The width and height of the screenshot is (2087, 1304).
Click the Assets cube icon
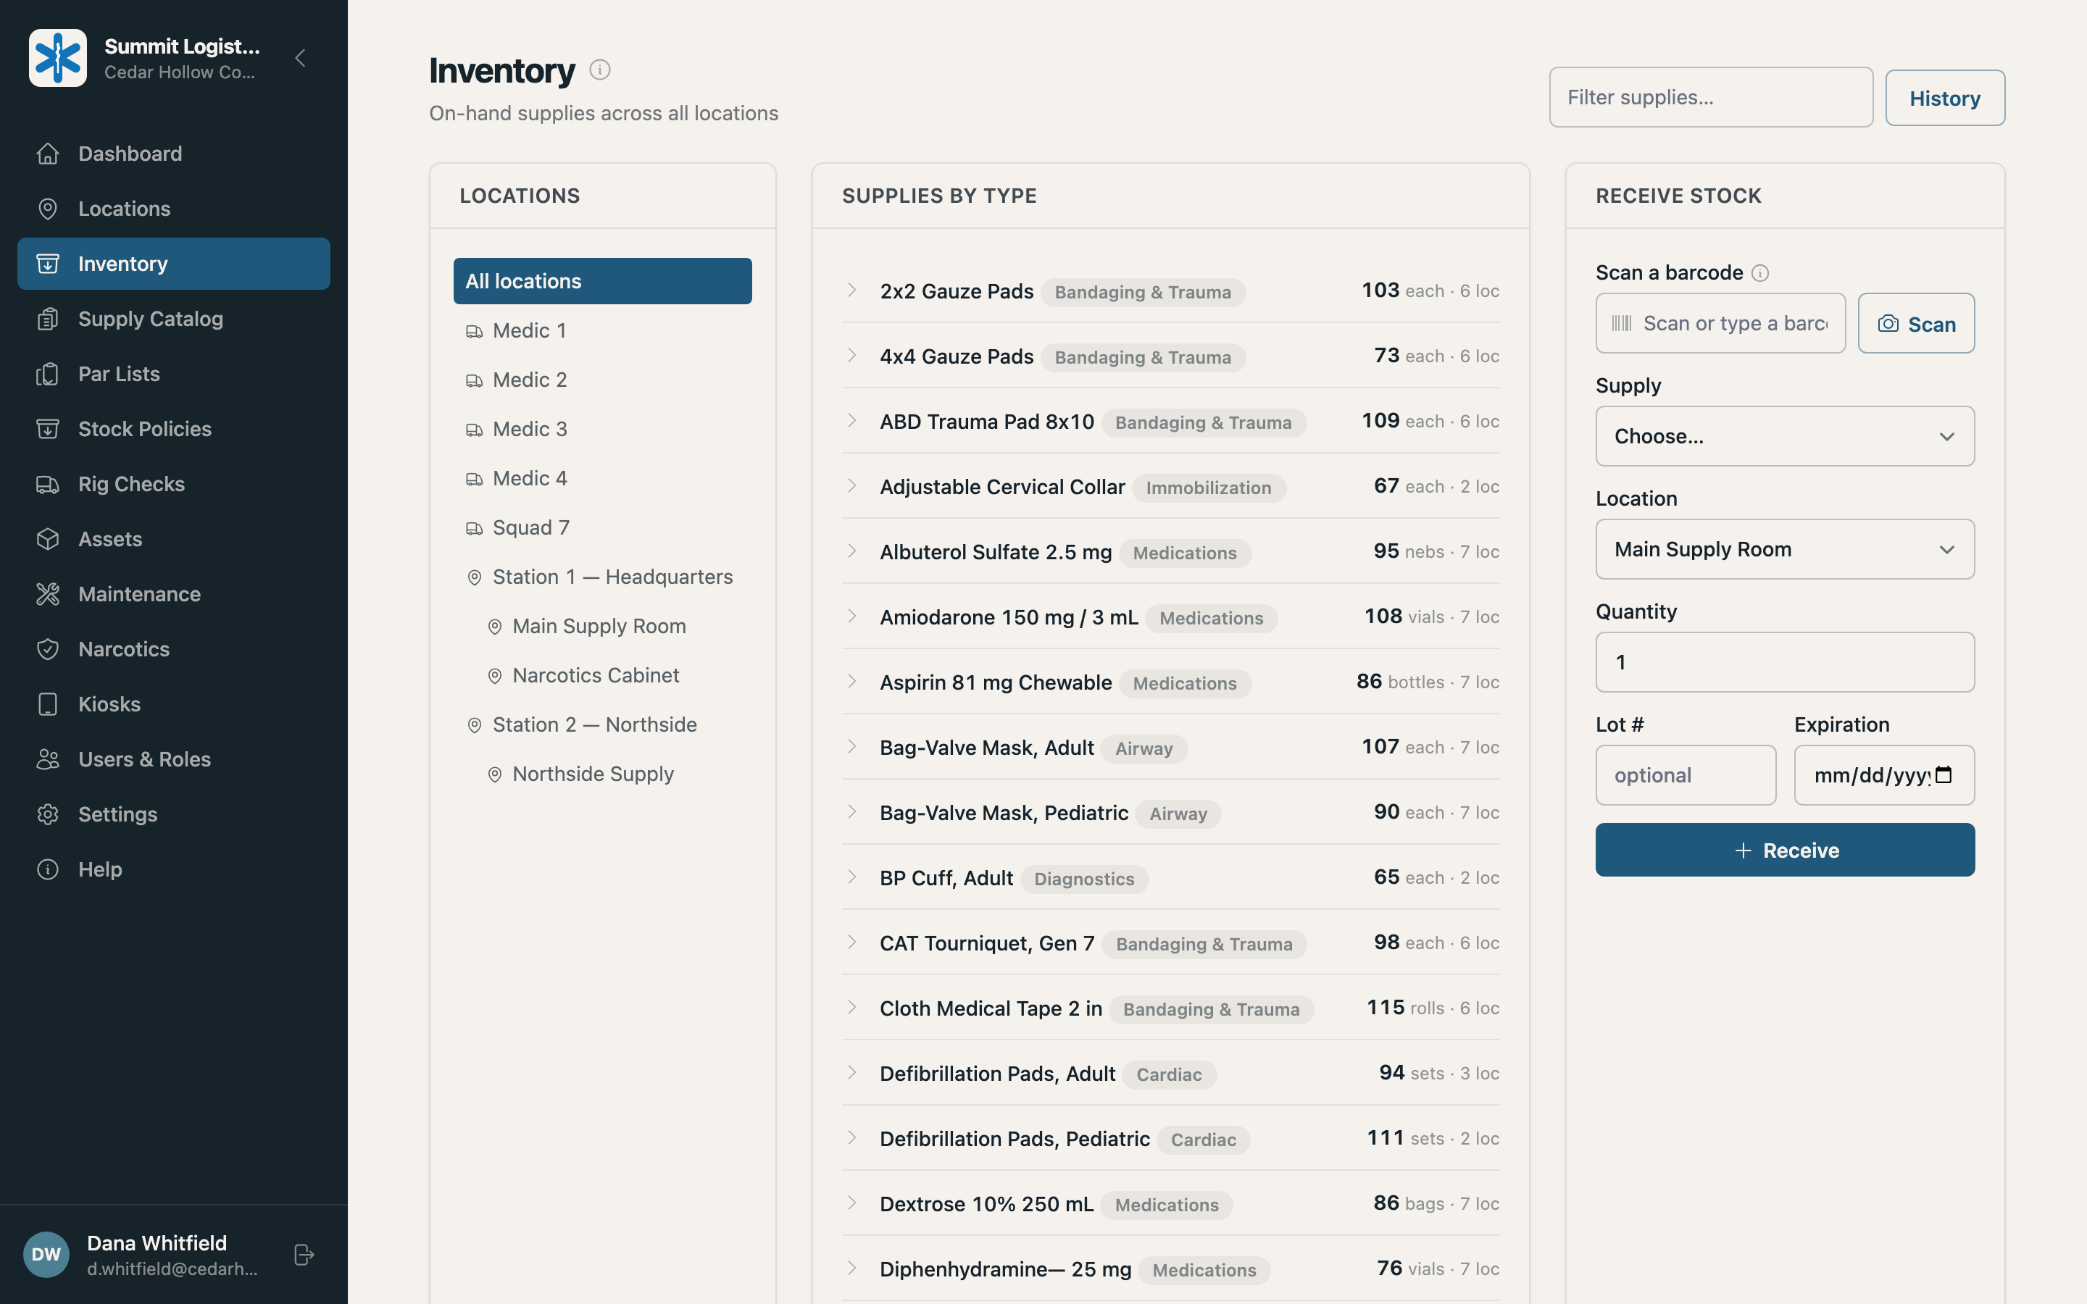(x=49, y=539)
